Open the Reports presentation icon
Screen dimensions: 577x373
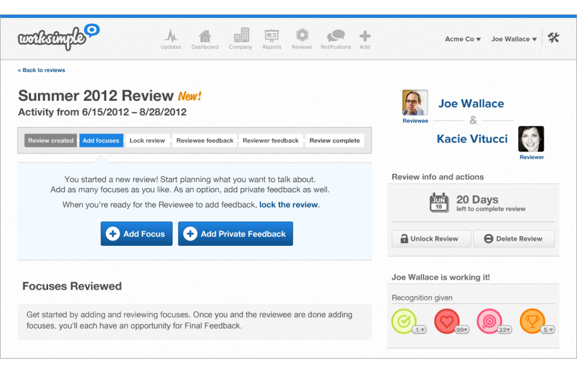click(x=272, y=36)
